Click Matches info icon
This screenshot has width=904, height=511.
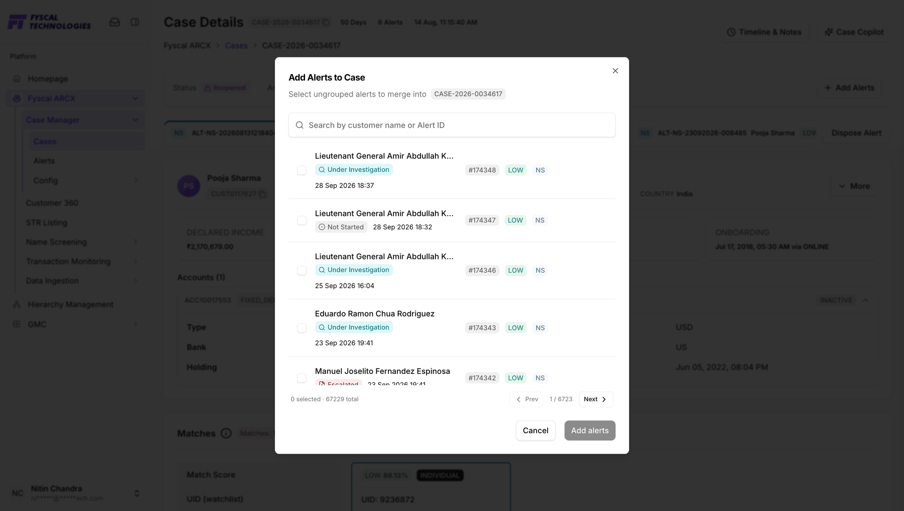pos(226,434)
